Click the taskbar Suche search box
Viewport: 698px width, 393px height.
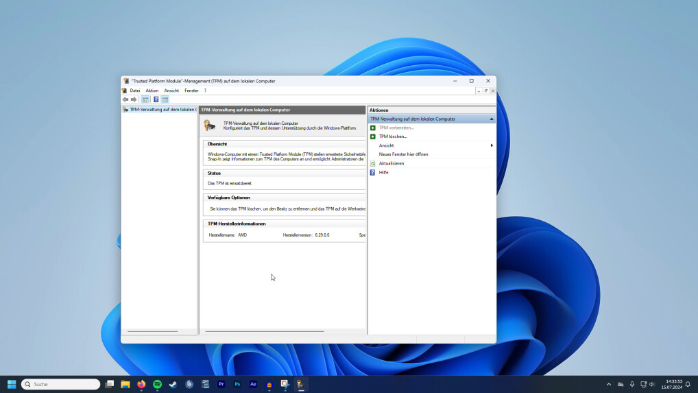61,385
